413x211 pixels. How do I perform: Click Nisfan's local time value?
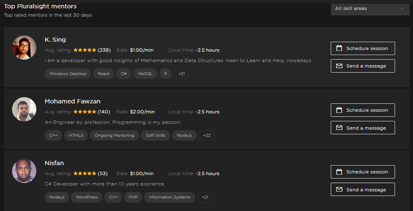(208, 173)
